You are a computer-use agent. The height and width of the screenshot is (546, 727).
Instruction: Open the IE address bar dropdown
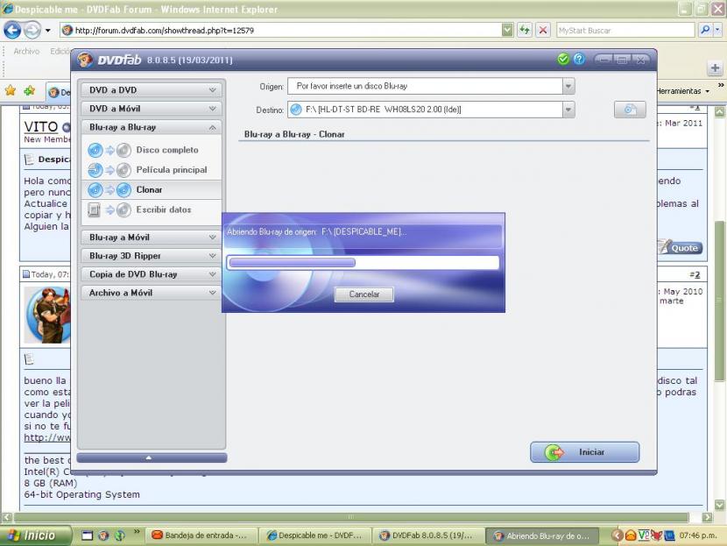pyautogui.click(x=507, y=30)
